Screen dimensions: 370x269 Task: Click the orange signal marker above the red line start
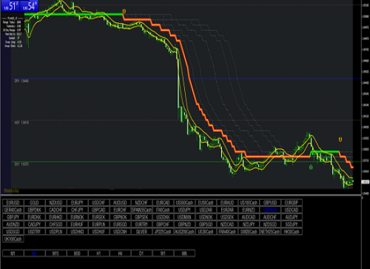coord(124,11)
